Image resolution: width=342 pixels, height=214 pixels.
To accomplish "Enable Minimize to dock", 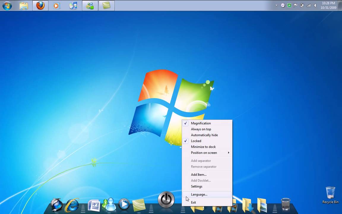I will (207, 147).
